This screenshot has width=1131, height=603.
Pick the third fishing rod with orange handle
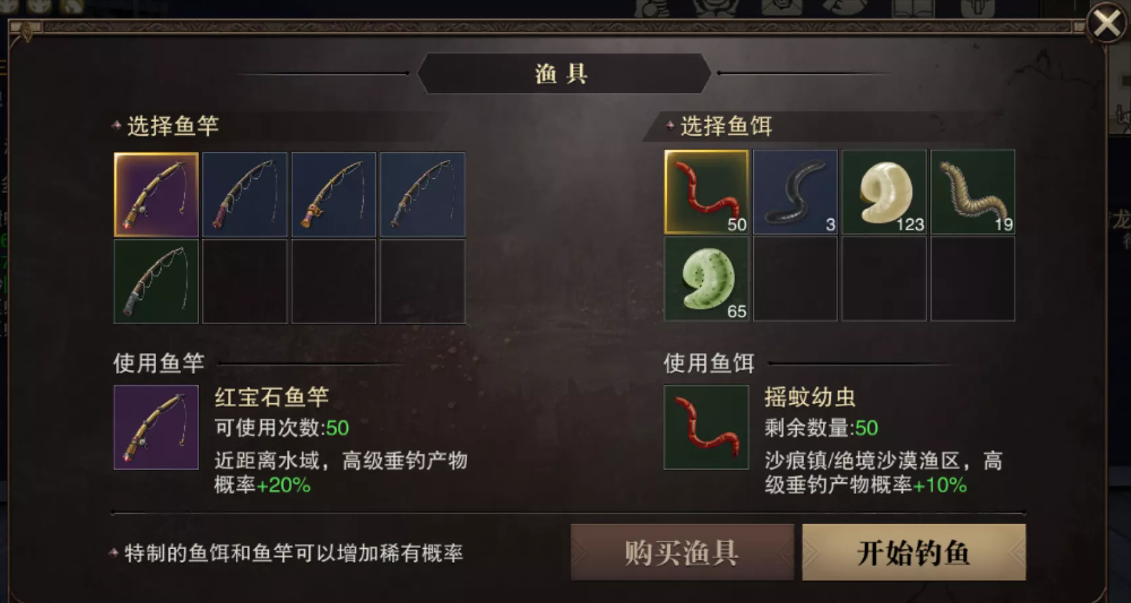click(x=334, y=194)
